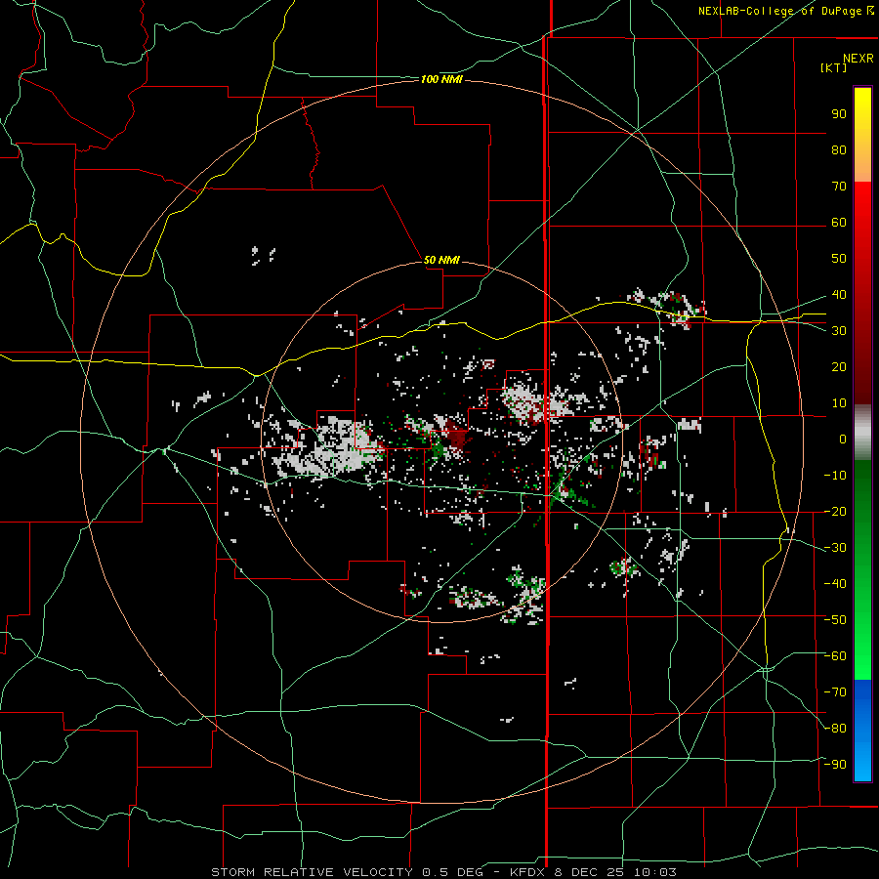Image resolution: width=879 pixels, height=879 pixels.
Task: Click the -40 value on the velocity scale
Action: (x=835, y=584)
